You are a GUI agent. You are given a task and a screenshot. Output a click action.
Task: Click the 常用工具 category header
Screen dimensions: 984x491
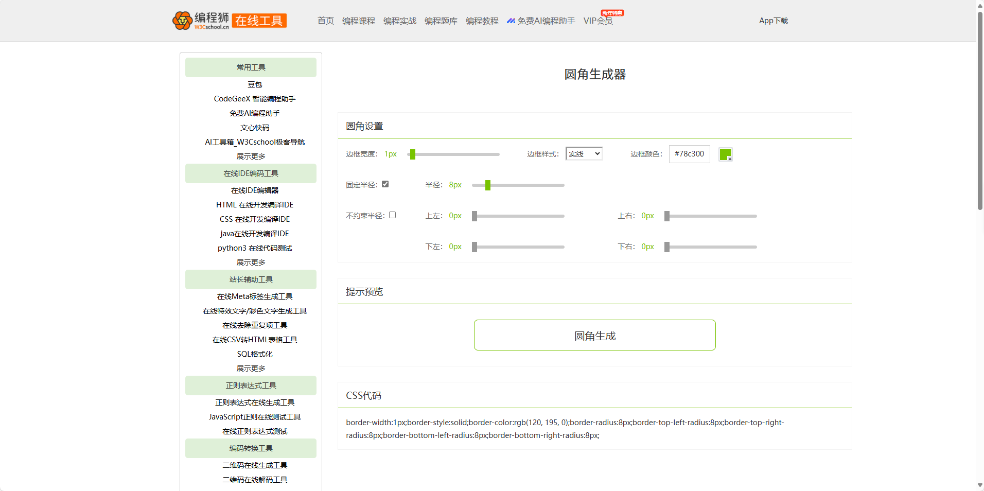[x=251, y=67]
